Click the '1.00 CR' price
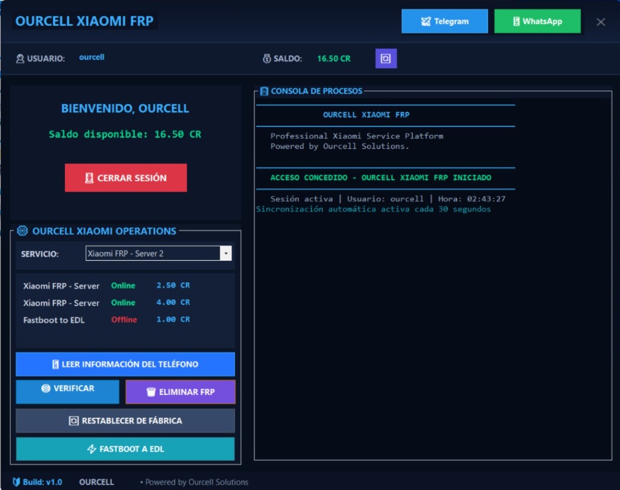The width and height of the screenshot is (620, 490). (x=173, y=319)
